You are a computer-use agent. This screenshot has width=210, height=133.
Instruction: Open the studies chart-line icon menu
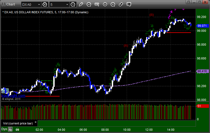[x=89, y=4]
